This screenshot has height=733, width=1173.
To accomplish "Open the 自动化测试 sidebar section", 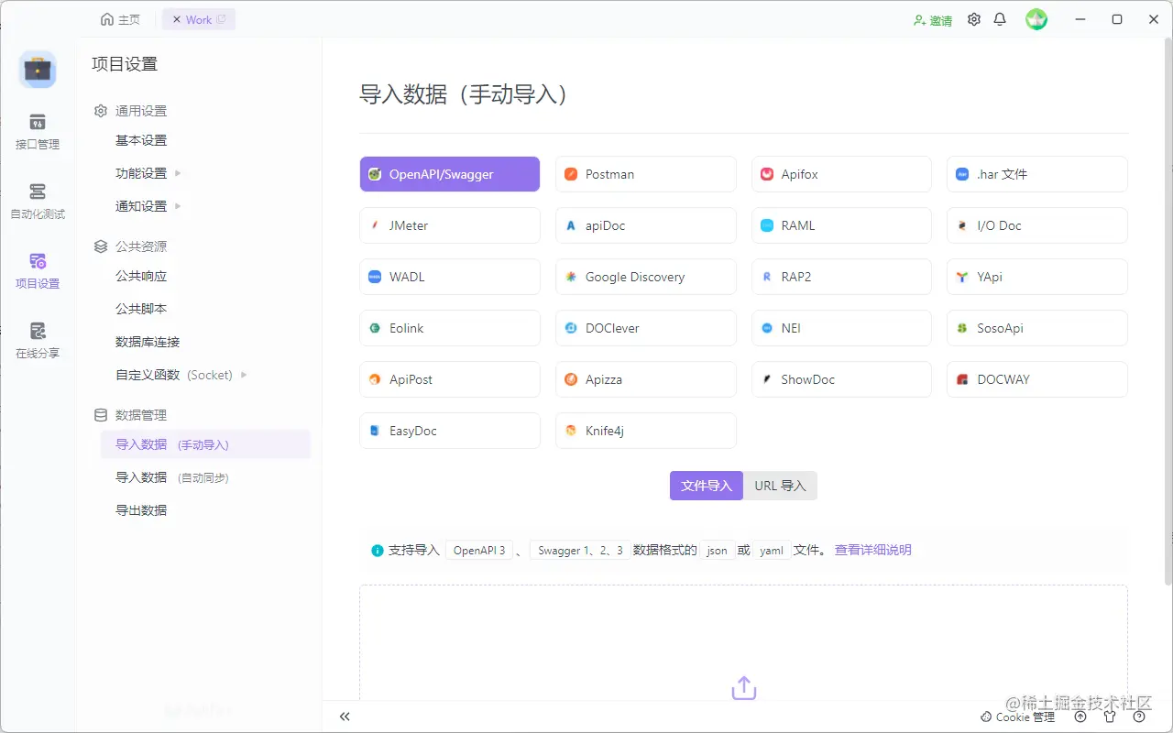I will (x=38, y=202).
